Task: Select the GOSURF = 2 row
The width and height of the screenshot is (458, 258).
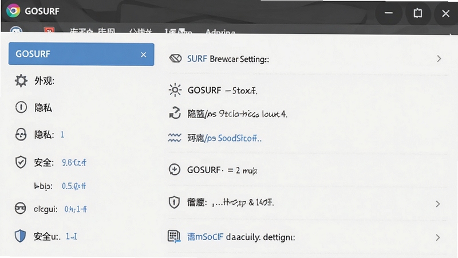Action: (x=222, y=170)
